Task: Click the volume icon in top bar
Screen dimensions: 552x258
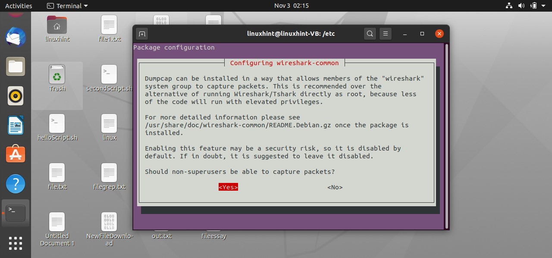Action: pyautogui.click(x=521, y=6)
